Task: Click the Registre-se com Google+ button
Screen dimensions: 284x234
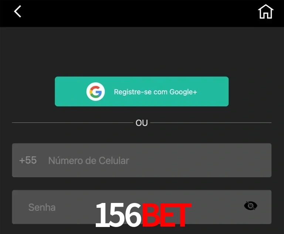Action: [142, 91]
